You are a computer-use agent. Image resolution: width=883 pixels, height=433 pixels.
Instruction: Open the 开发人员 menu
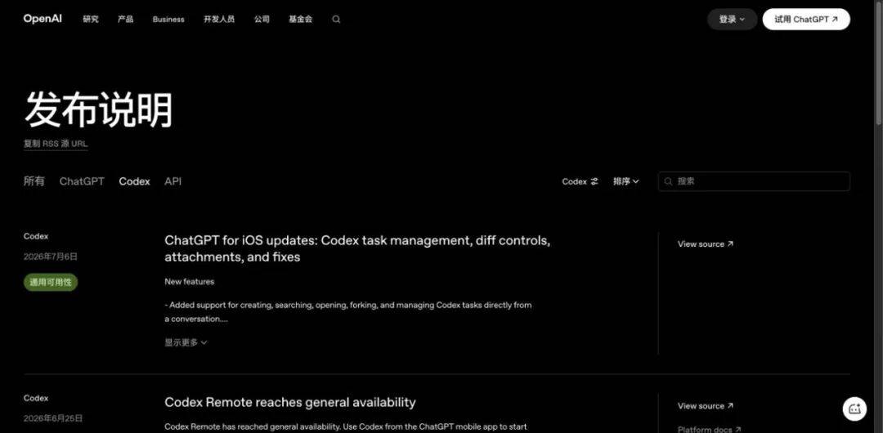[219, 19]
